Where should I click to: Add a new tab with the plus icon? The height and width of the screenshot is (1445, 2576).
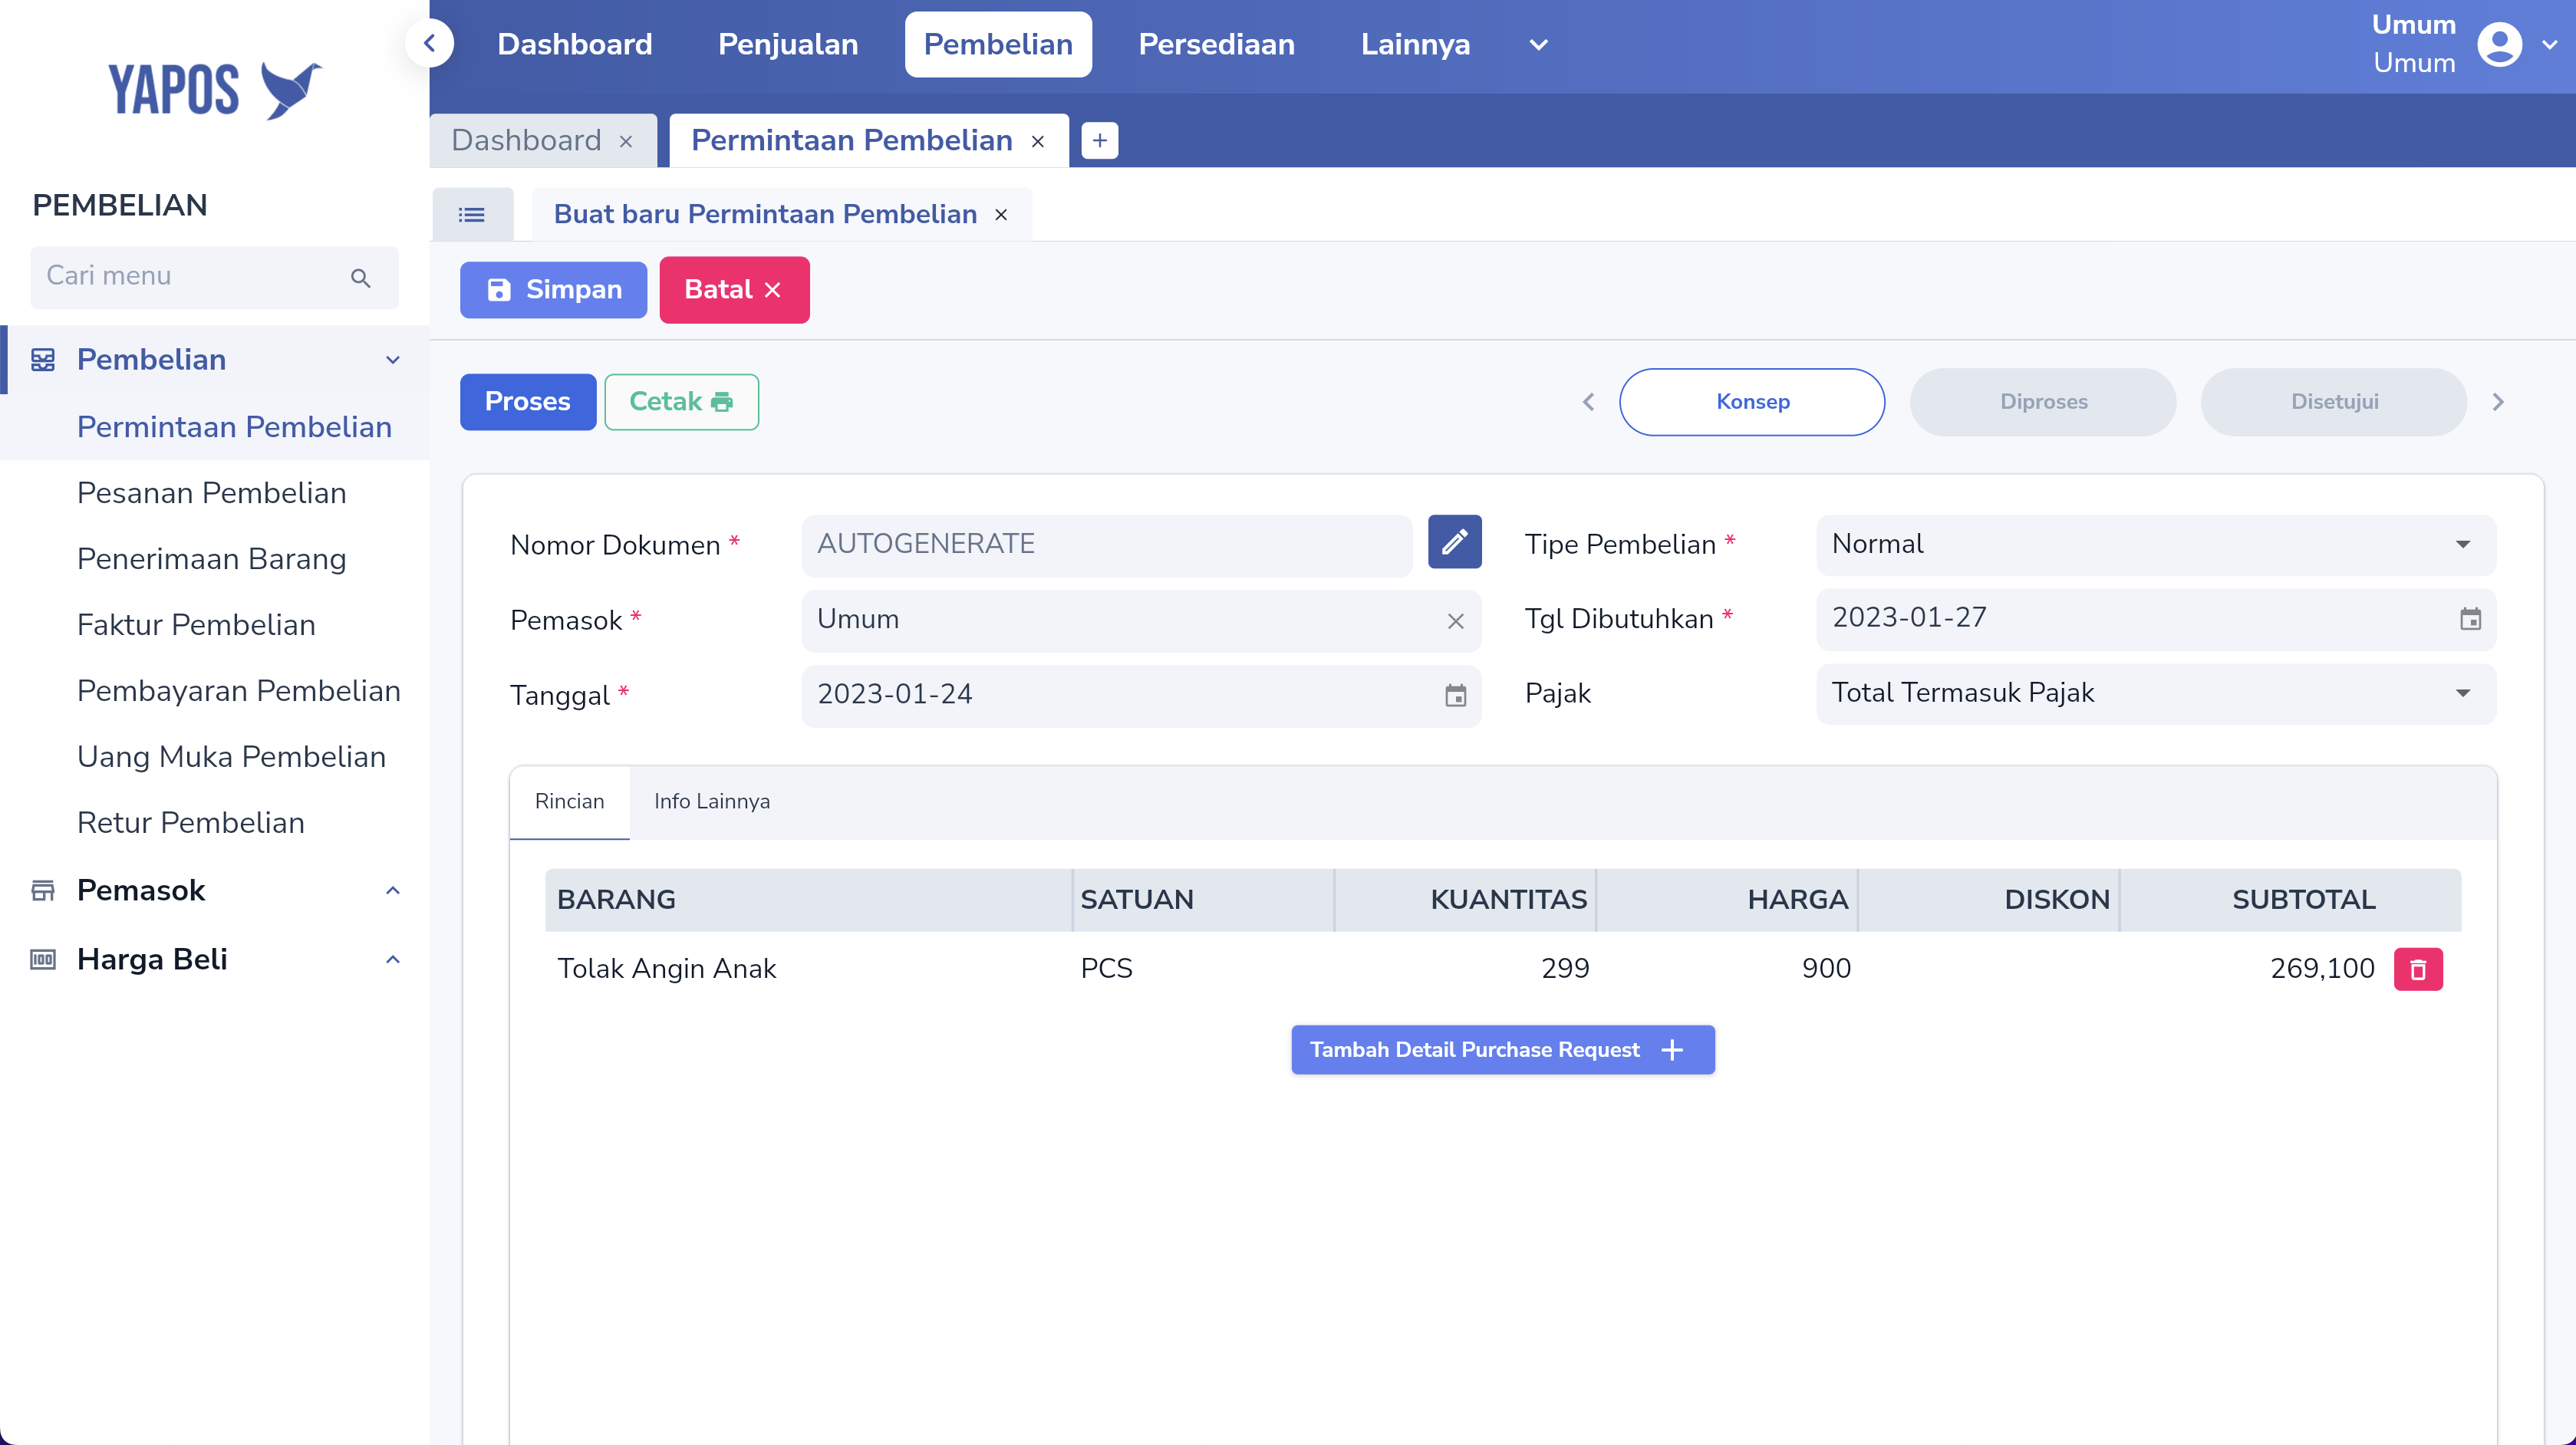point(1099,140)
